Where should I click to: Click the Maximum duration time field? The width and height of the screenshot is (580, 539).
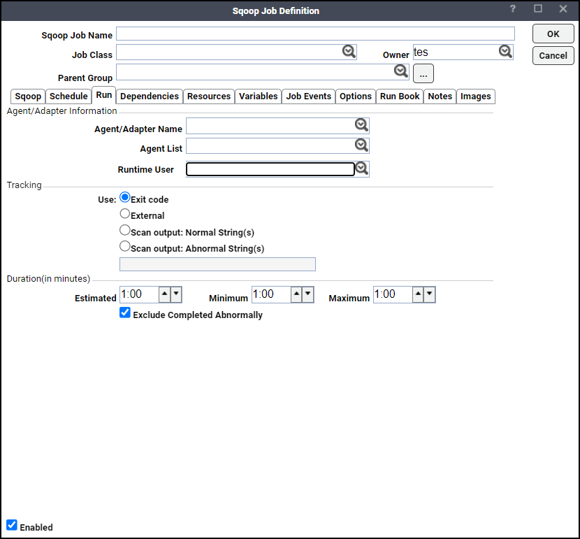point(393,294)
